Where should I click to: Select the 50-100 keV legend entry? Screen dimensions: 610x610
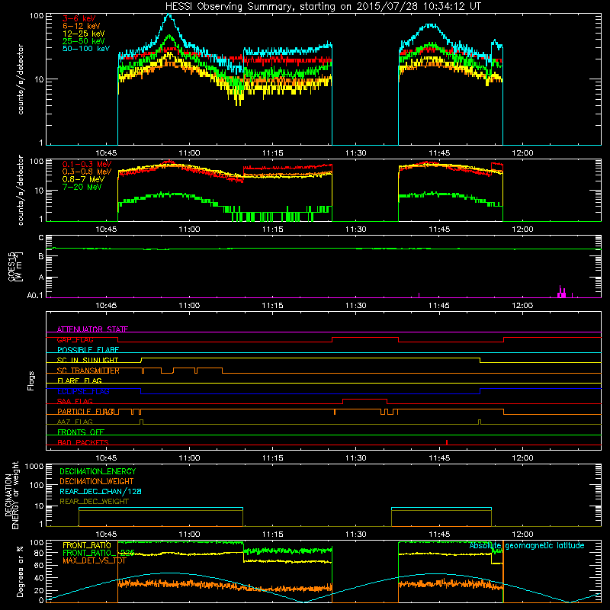point(86,49)
